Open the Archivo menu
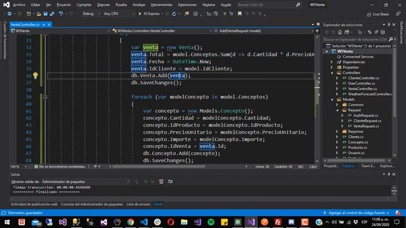This screenshot has width=406, height=228. [x=19, y=4]
